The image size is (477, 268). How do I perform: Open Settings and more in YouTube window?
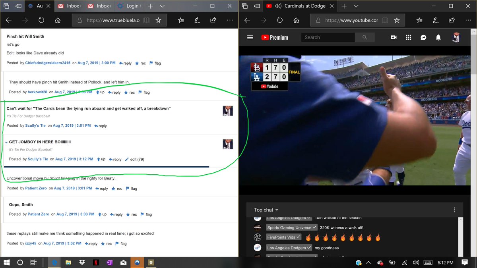pyautogui.click(x=468, y=20)
